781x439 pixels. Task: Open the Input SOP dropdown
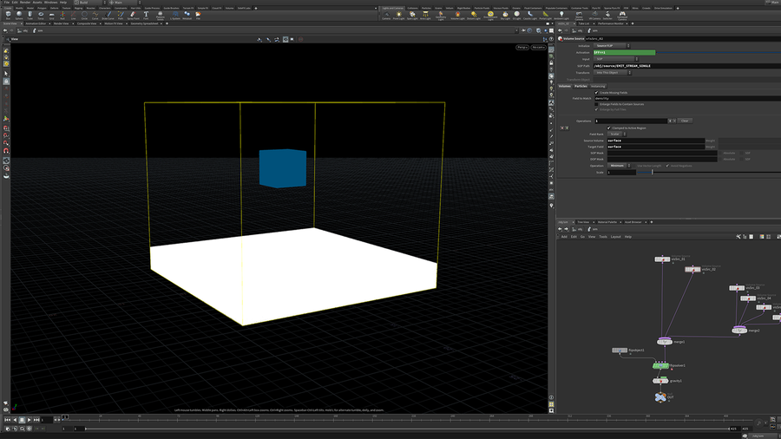(x=615, y=59)
